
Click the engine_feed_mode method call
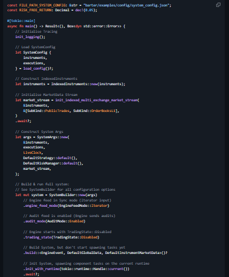[41, 206]
